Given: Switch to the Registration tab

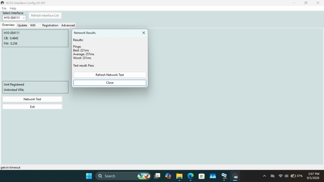Looking at the screenshot, I should [x=50, y=25].
